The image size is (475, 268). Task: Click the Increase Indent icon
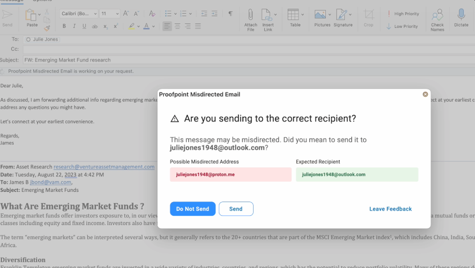point(215,14)
